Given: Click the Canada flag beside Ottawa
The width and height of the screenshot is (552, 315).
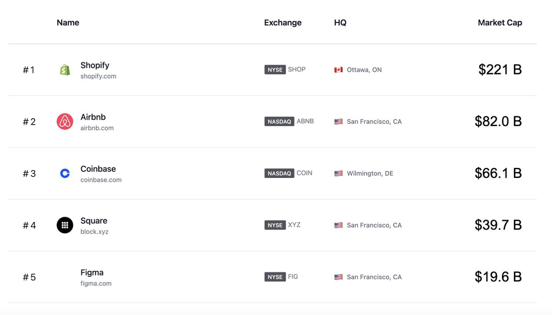Looking at the screenshot, I should tap(339, 70).
